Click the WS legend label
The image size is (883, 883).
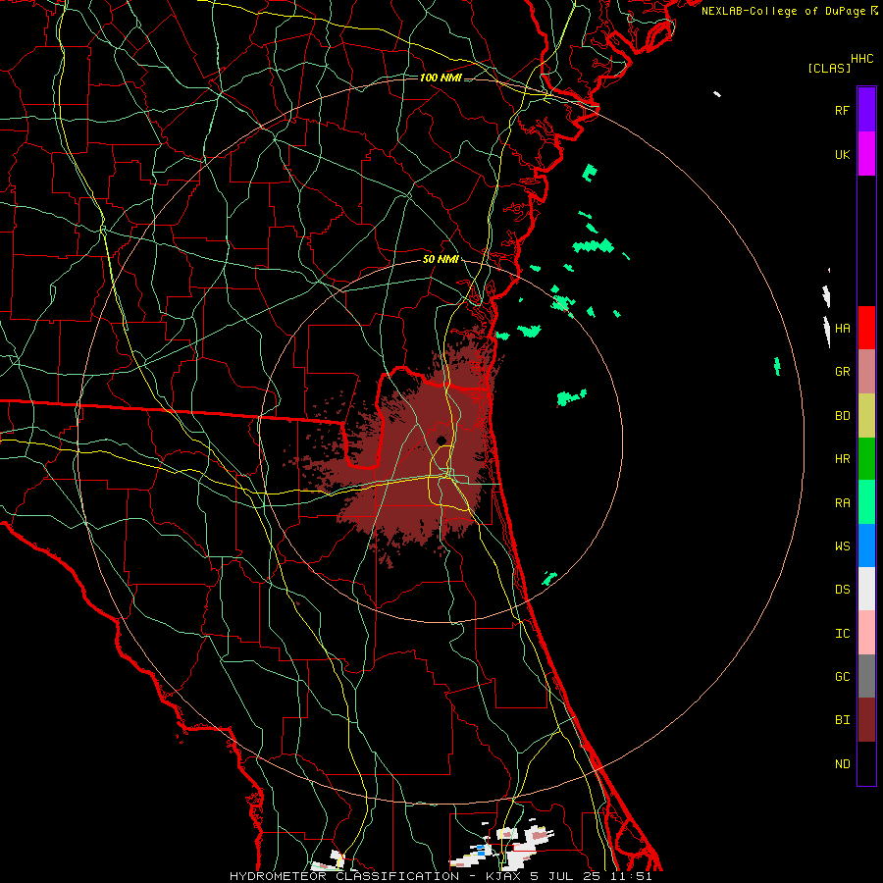(842, 546)
